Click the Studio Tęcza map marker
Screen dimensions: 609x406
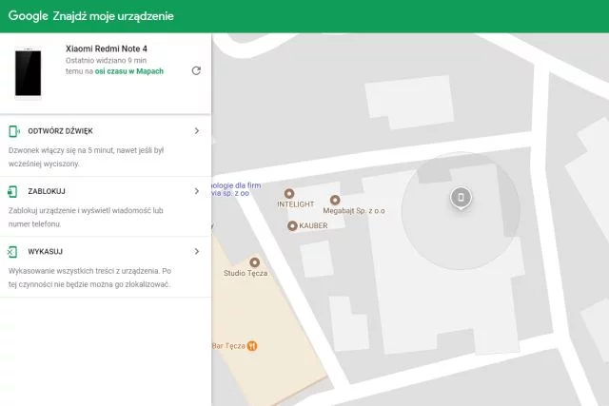click(x=254, y=262)
